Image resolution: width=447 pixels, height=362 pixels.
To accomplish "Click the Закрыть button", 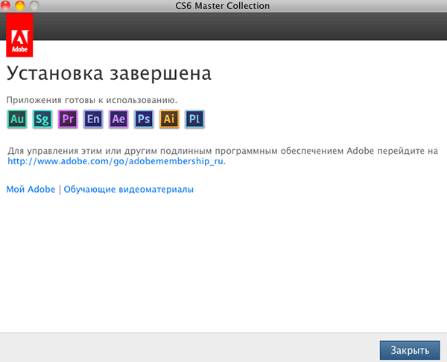I will 410,350.
